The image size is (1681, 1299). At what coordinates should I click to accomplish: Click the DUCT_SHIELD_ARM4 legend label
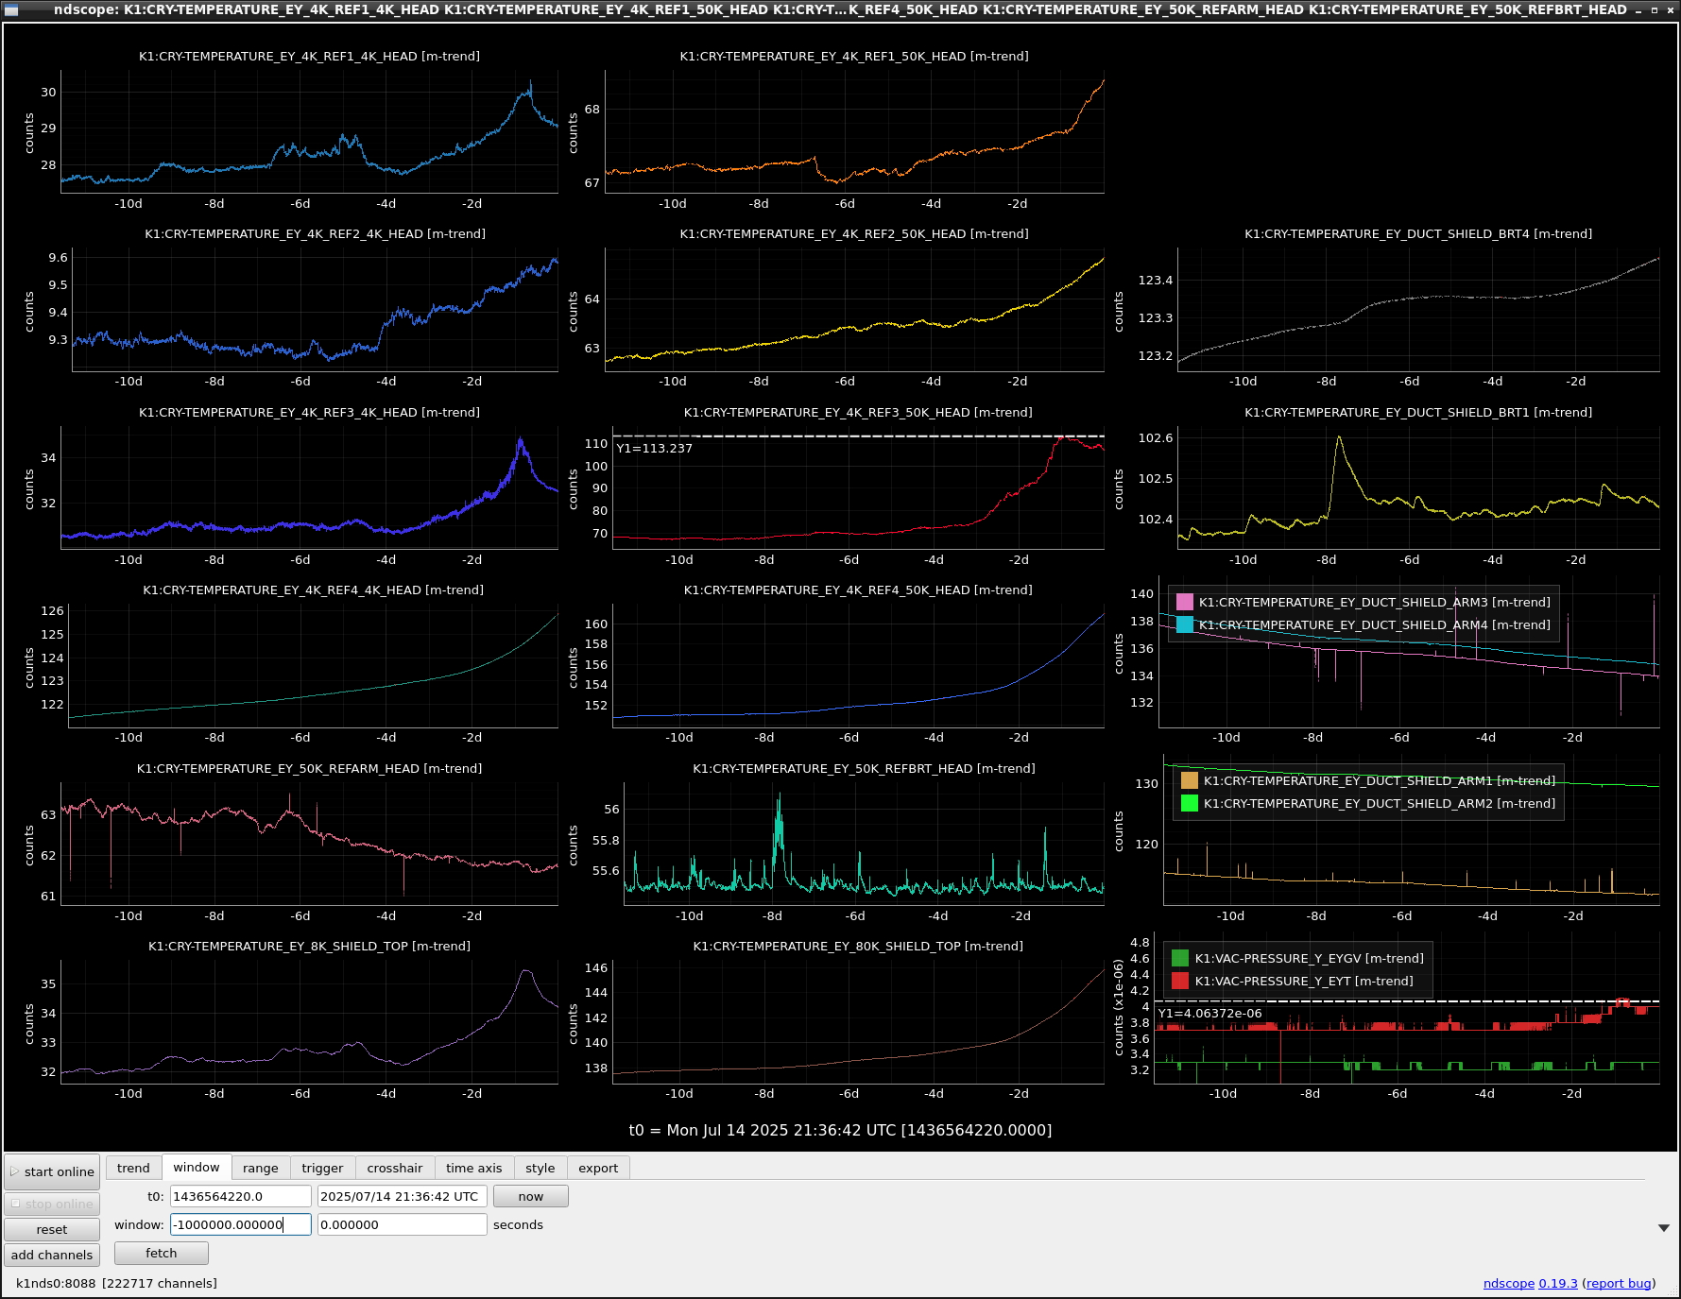click(x=1375, y=624)
